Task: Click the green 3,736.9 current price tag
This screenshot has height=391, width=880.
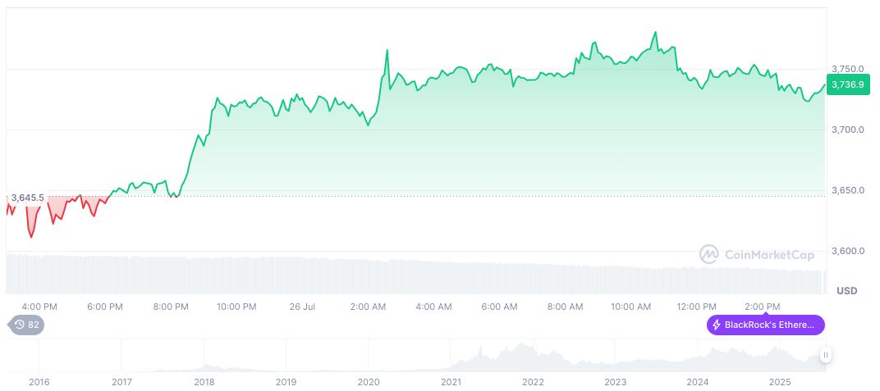Action: click(846, 84)
